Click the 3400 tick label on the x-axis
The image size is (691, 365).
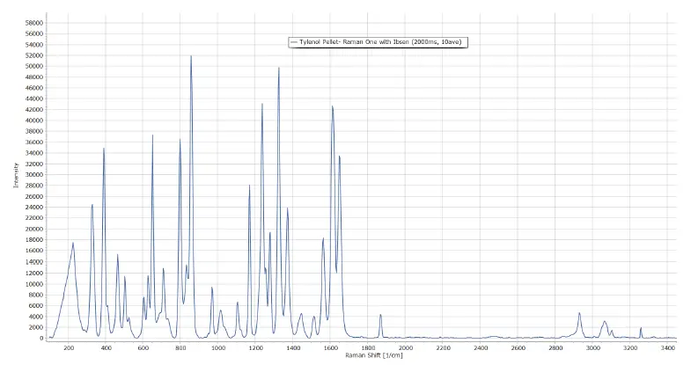coord(668,348)
